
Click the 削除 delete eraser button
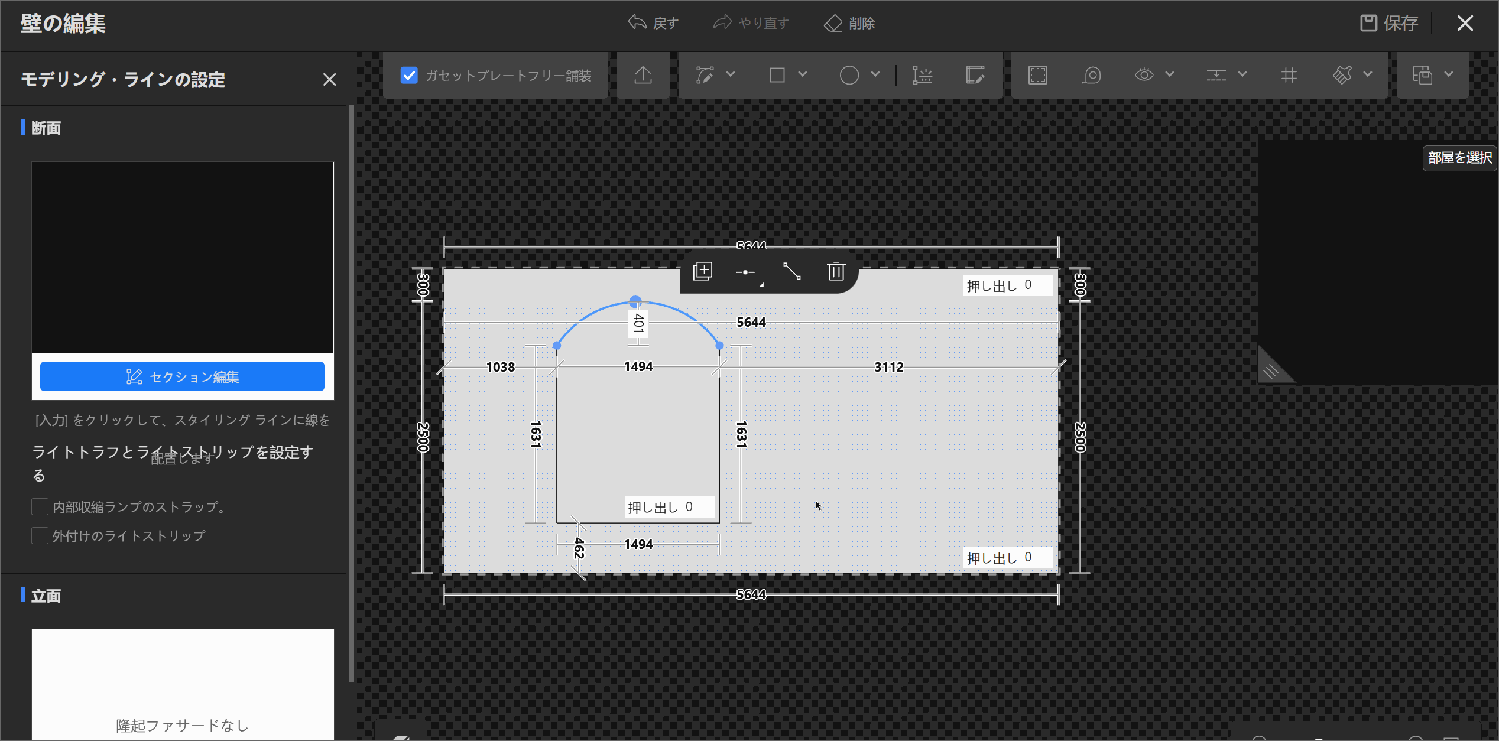tap(849, 23)
